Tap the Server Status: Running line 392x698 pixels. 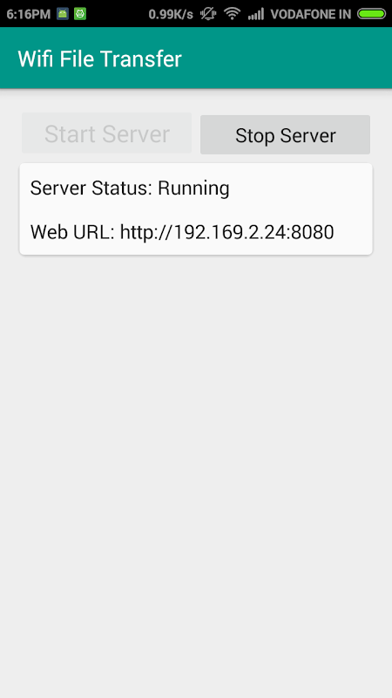pyautogui.click(x=130, y=188)
